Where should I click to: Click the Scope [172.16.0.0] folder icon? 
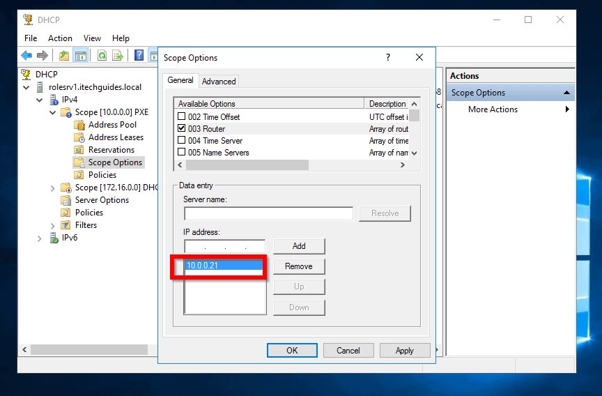[x=66, y=188]
